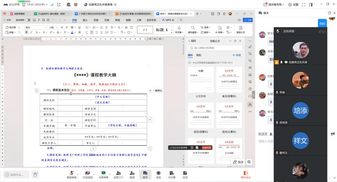Unmute microphone via 解除静音

point(72,174)
